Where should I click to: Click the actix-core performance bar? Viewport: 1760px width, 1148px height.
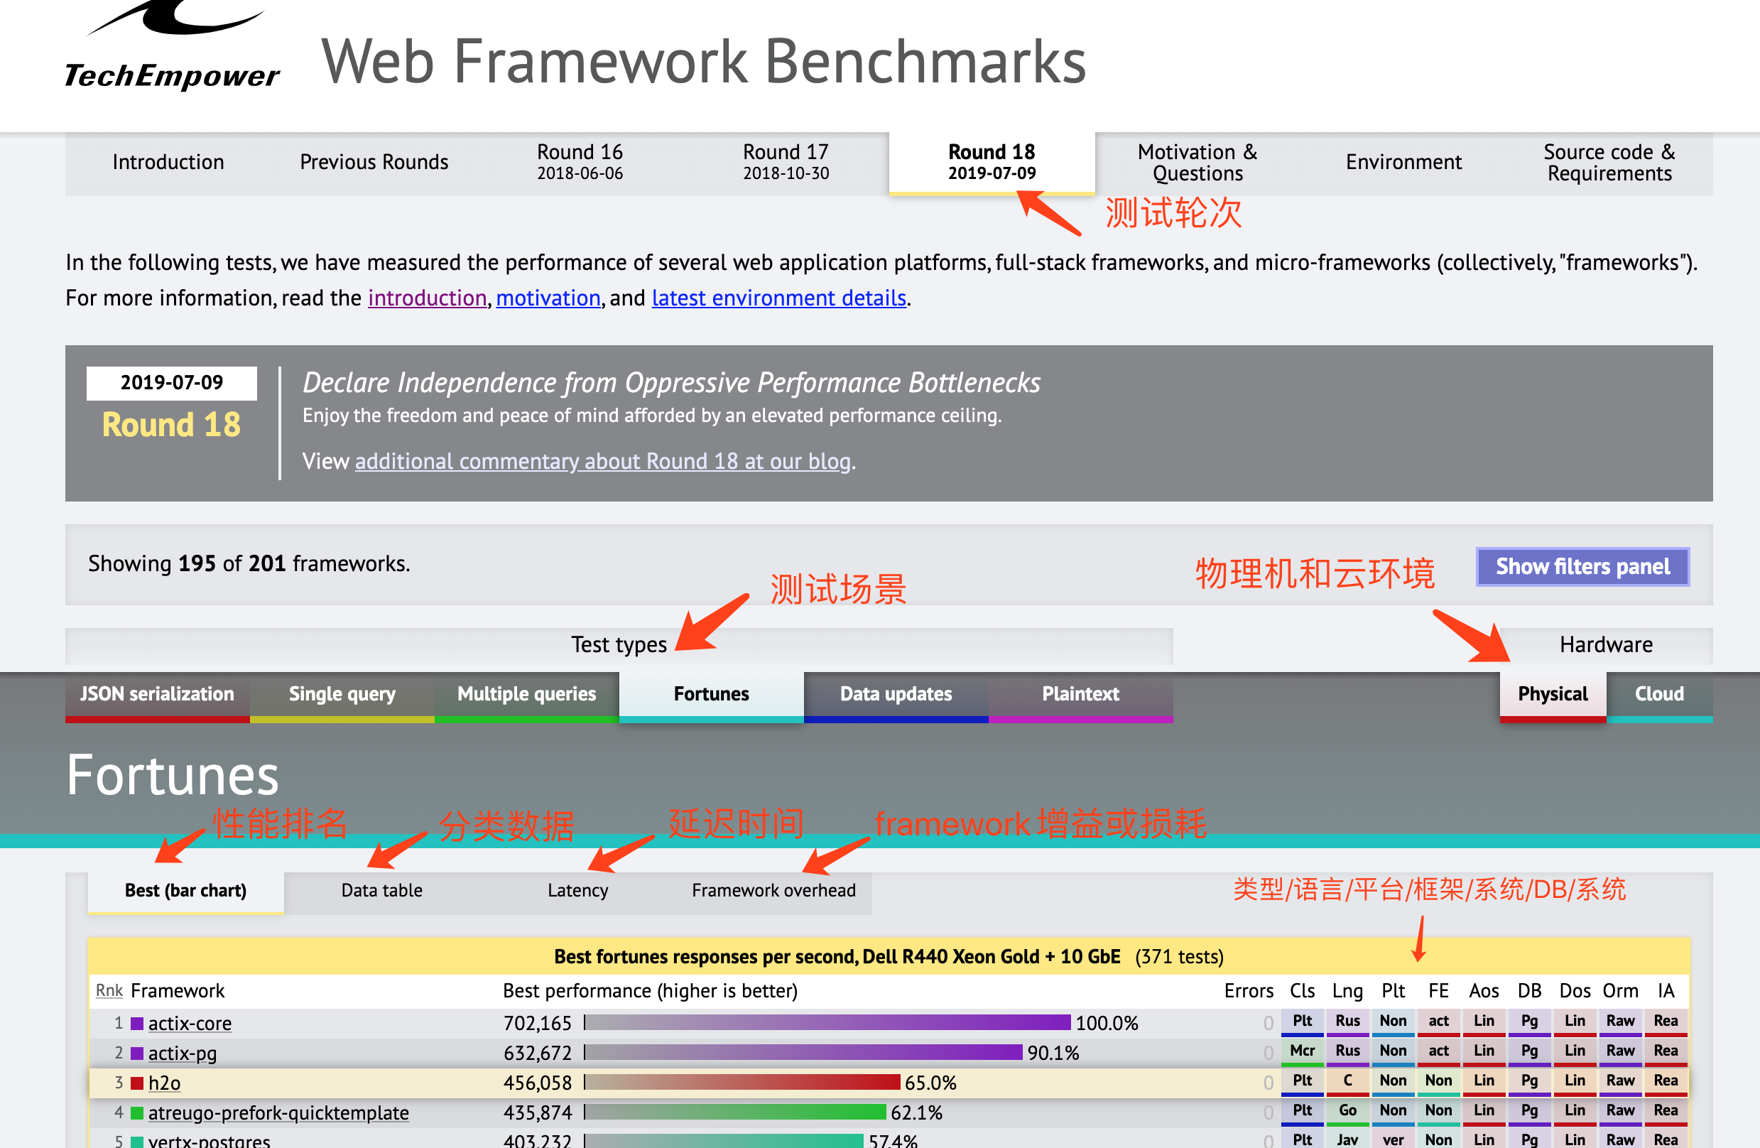pyautogui.click(x=827, y=1023)
